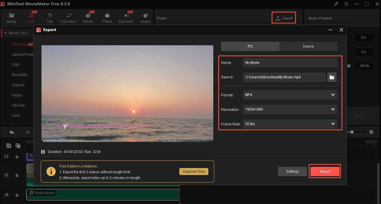Click the Duration: 00:00:22:02 text
Screen dimensions: 381x204
coord(65,152)
